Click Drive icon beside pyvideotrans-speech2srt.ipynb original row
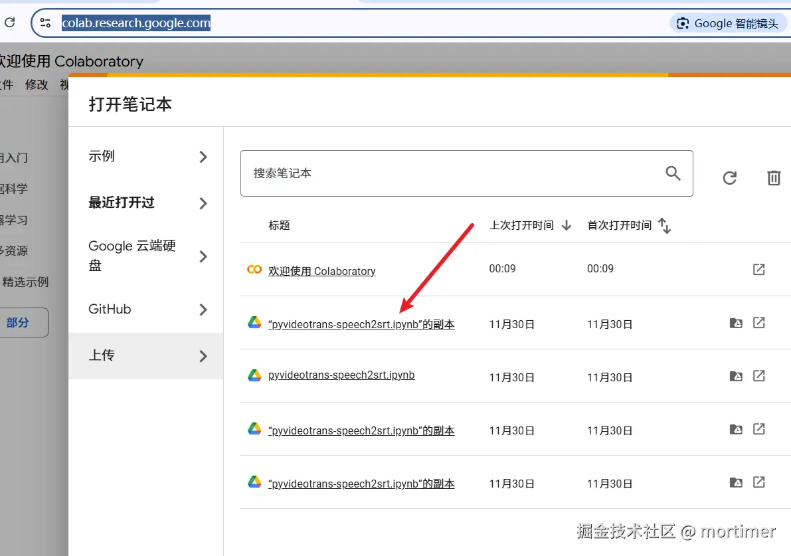 (x=254, y=375)
